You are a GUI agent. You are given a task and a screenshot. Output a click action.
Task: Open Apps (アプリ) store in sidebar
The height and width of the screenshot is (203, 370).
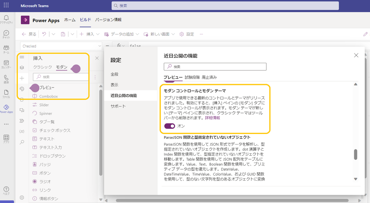[6, 139]
